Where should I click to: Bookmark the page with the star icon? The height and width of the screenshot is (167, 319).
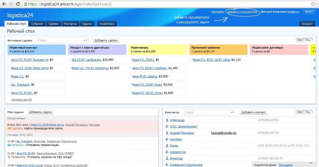point(313,4)
